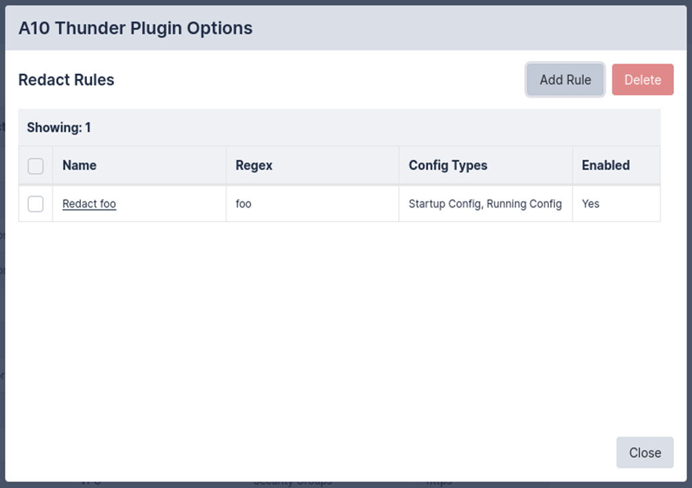Sort by the Config Types column header
Screen dimensions: 692x488
(x=448, y=165)
